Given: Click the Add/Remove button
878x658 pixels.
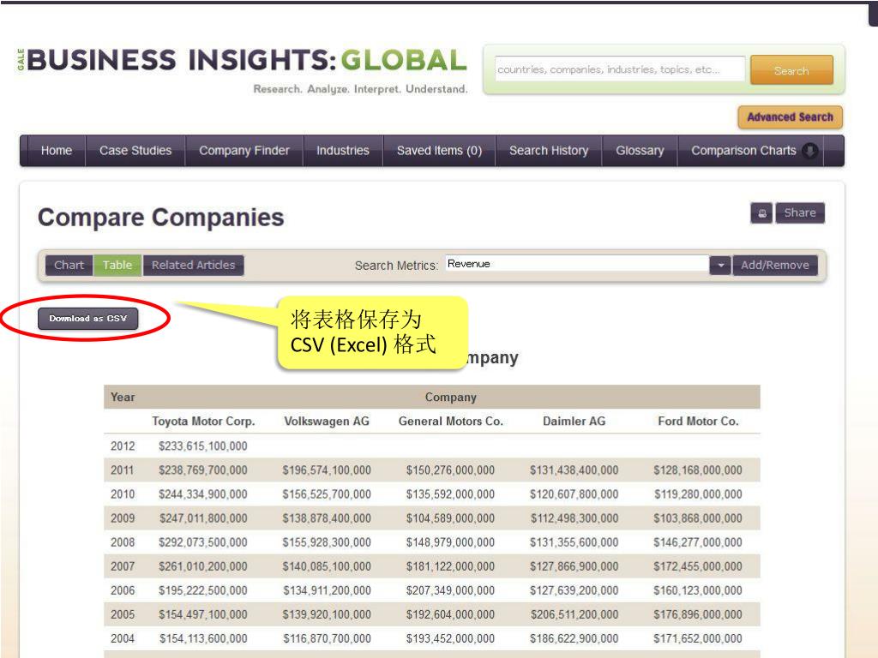Looking at the screenshot, I should (775, 266).
